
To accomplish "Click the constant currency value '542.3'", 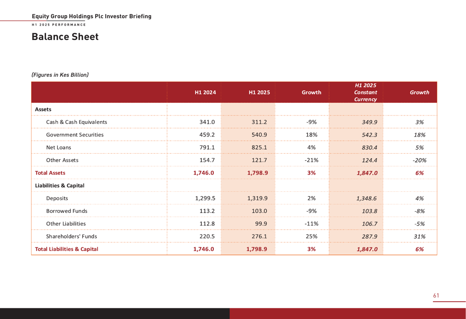I will coord(370,135).
